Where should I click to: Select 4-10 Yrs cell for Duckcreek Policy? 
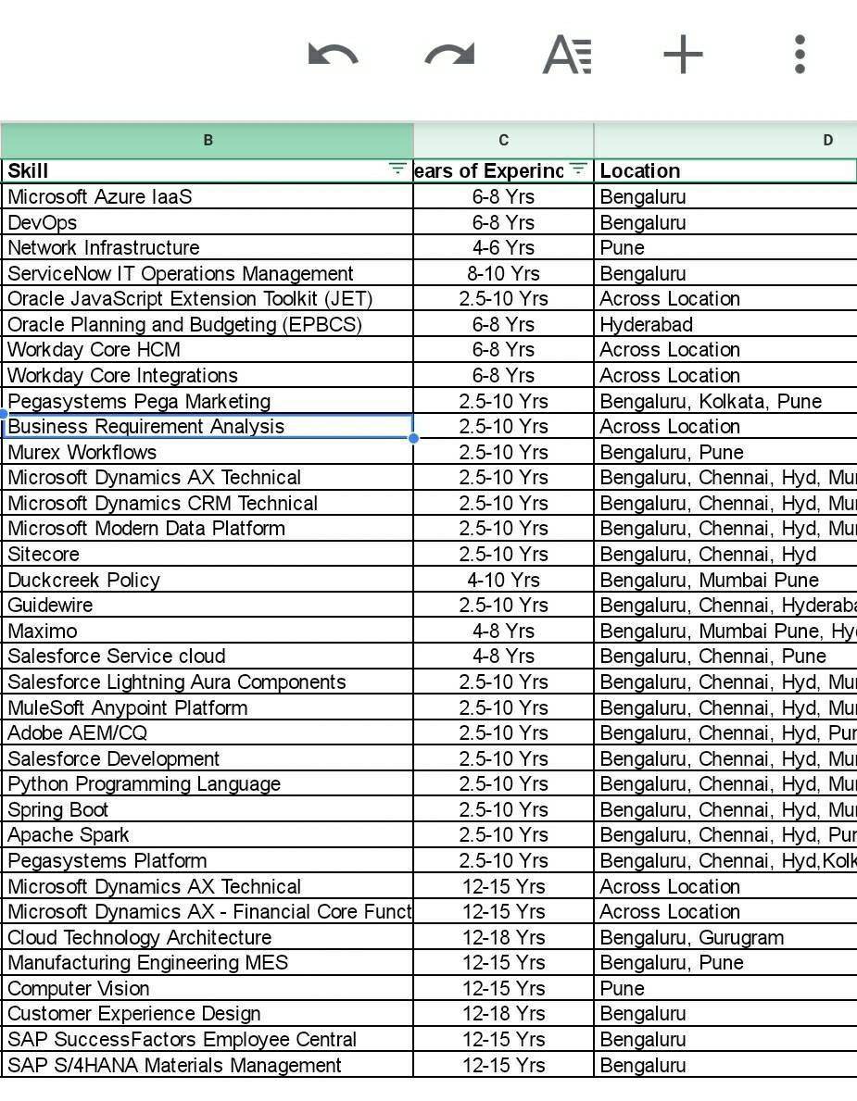tap(504, 580)
